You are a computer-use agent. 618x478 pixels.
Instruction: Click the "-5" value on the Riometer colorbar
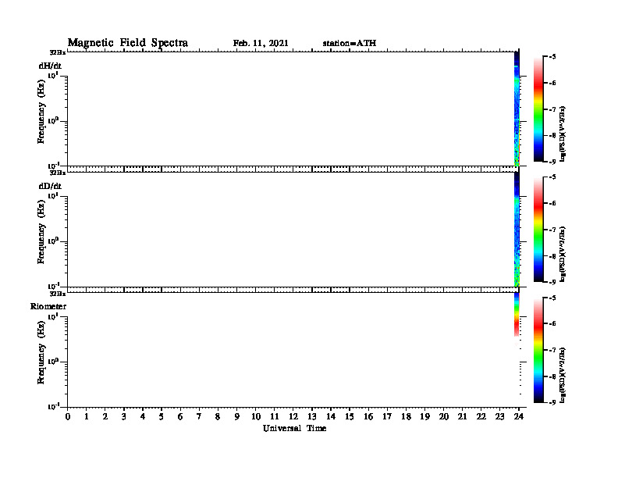point(552,298)
